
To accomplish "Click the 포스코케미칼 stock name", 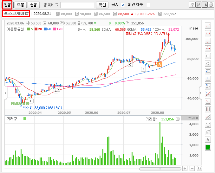I will [x=16, y=14].
